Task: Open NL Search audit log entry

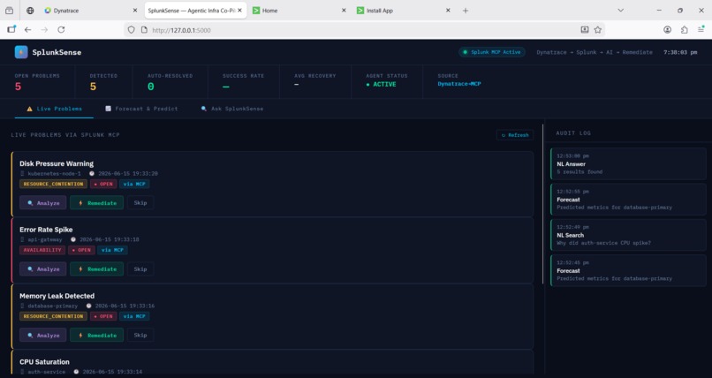Action: pyautogui.click(x=628, y=235)
